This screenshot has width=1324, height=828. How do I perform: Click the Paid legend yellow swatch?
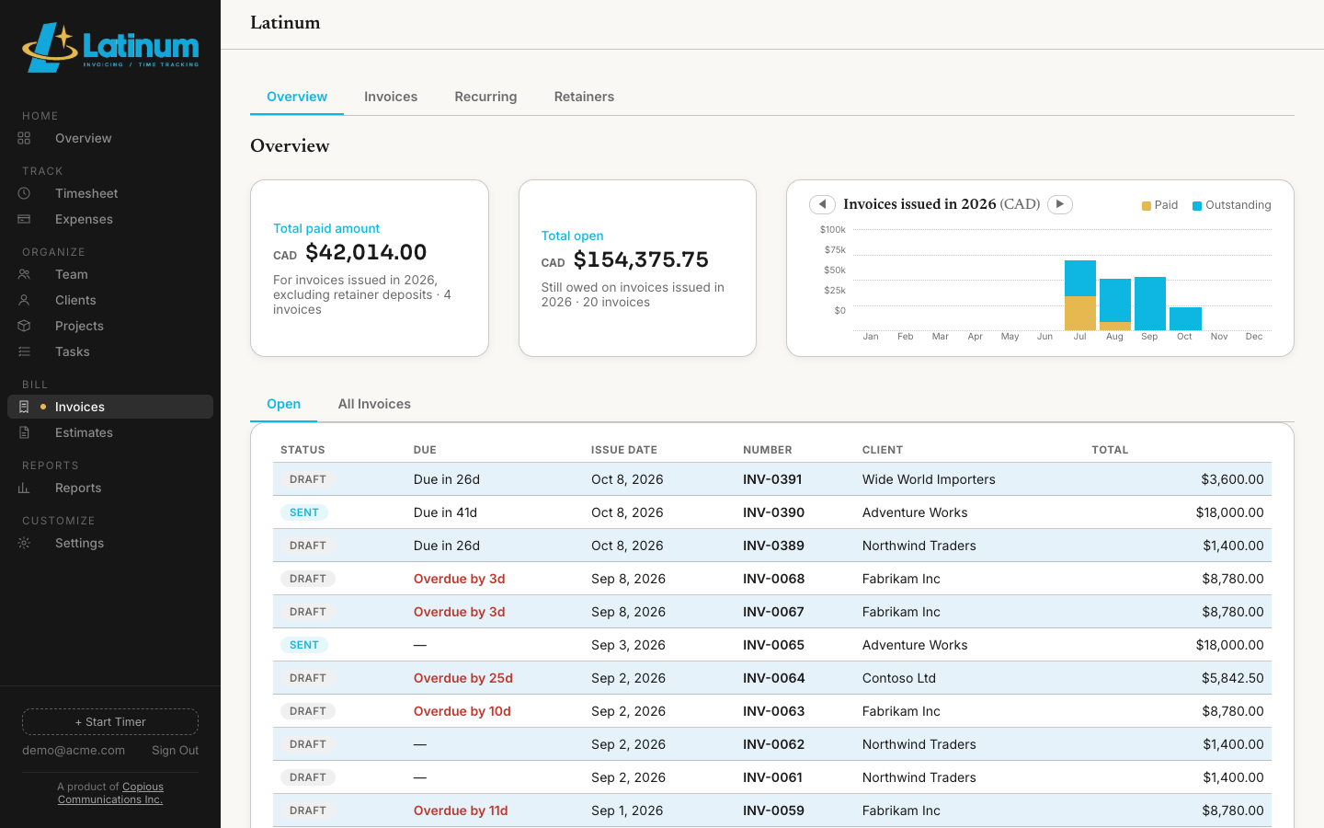(1146, 205)
